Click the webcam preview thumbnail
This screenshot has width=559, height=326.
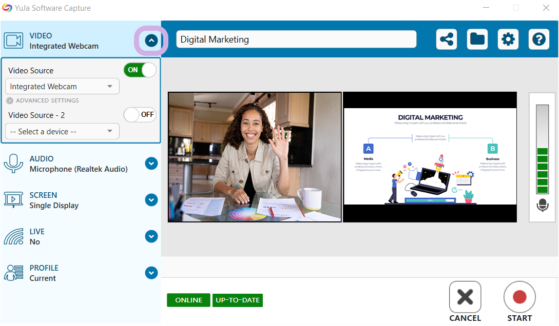point(255,157)
